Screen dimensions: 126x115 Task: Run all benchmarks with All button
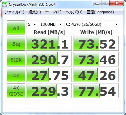coord(16,28)
